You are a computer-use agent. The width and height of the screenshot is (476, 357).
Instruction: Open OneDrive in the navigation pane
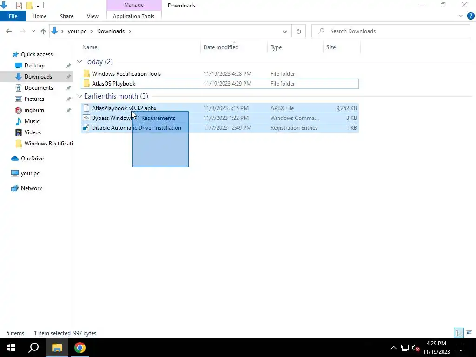tap(32, 159)
